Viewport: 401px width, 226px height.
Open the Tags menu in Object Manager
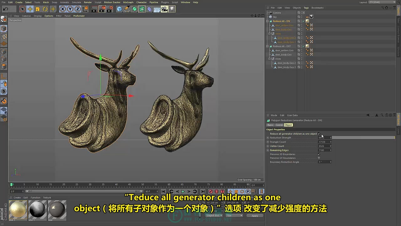(306, 8)
